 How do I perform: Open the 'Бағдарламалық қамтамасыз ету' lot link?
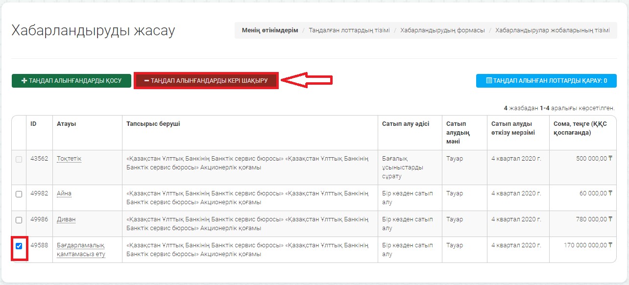(x=81, y=250)
